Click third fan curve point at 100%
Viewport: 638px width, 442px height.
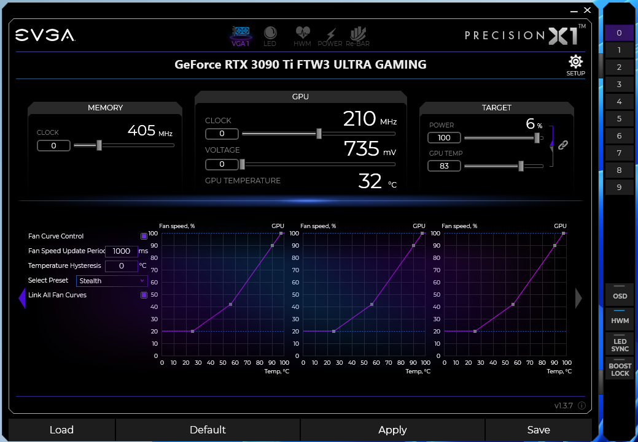click(564, 233)
